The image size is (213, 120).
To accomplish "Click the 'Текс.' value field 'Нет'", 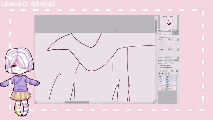I will pos(172,40).
